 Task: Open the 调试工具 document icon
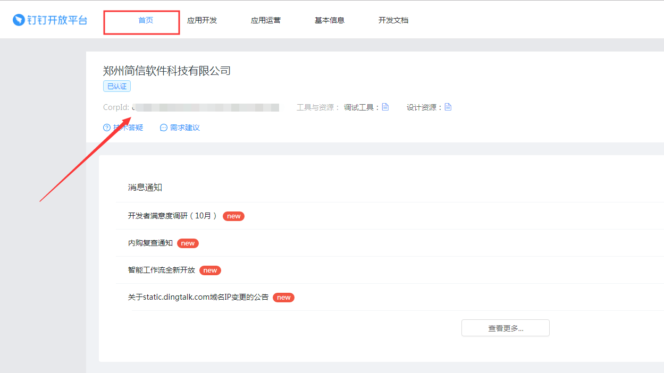coord(385,107)
